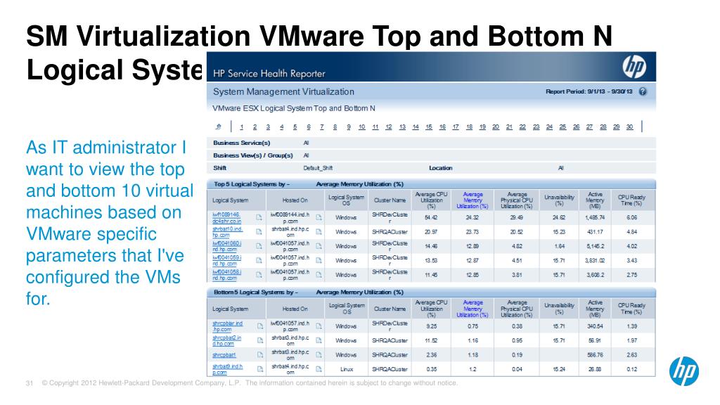The width and height of the screenshot is (720, 405).
Task: Jump to day 18 in date navigation
Action: [469, 127]
